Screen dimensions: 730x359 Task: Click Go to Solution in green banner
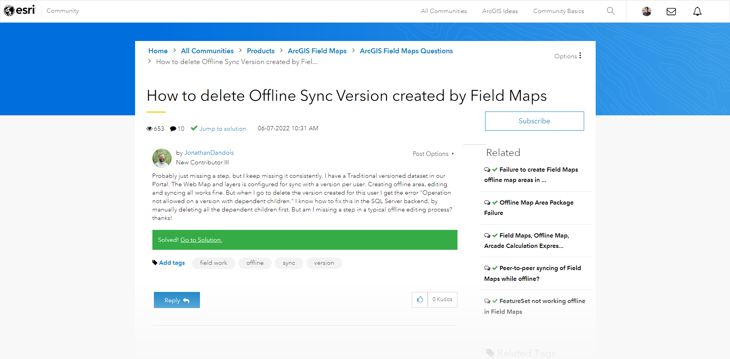tap(201, 240)
